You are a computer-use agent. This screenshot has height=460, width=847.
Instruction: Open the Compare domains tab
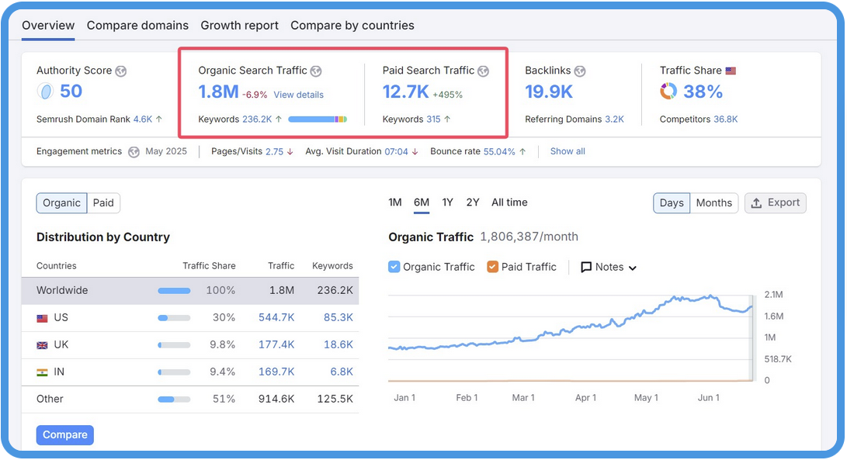(x=137, y=26)
